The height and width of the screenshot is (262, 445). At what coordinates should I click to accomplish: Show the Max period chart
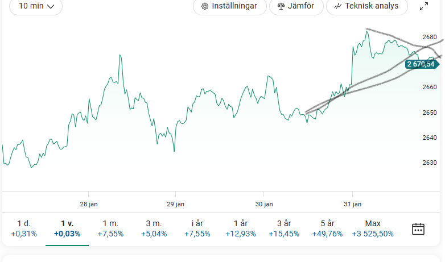click(373, 228)
